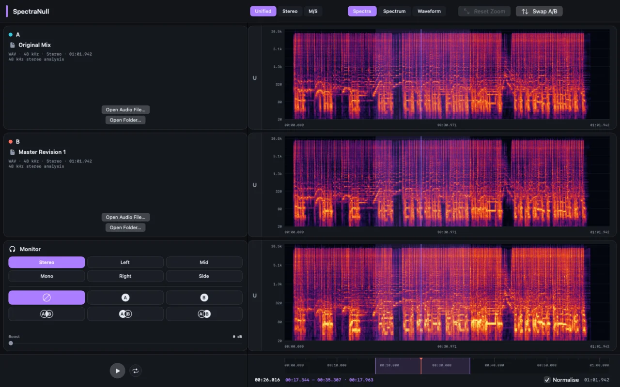Monitor only source B
Screen dimensions: 620x387
click(204, 298)
